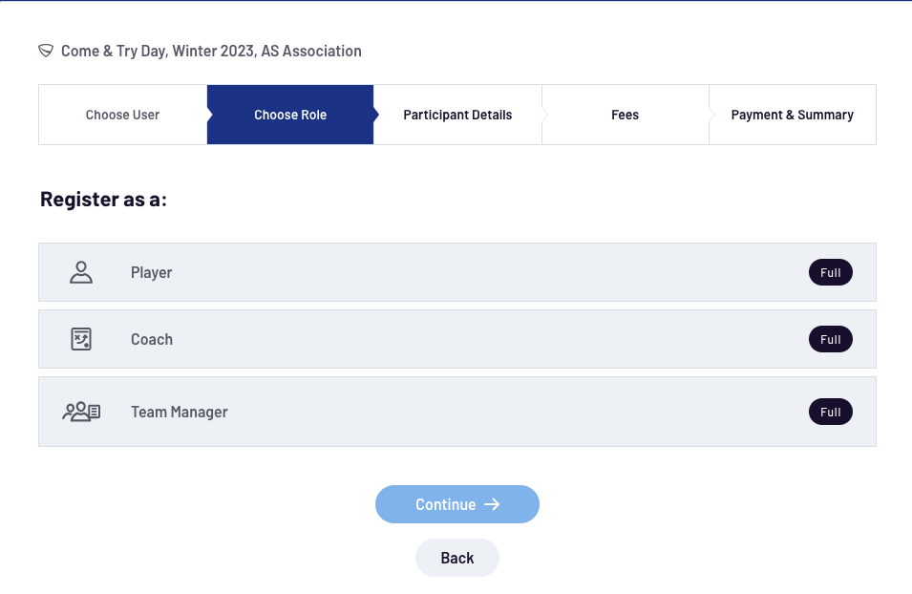Jump to the Participant Details step
This screenshot has width=912, height=594.
pyautogui.click(x=457, y=115)
